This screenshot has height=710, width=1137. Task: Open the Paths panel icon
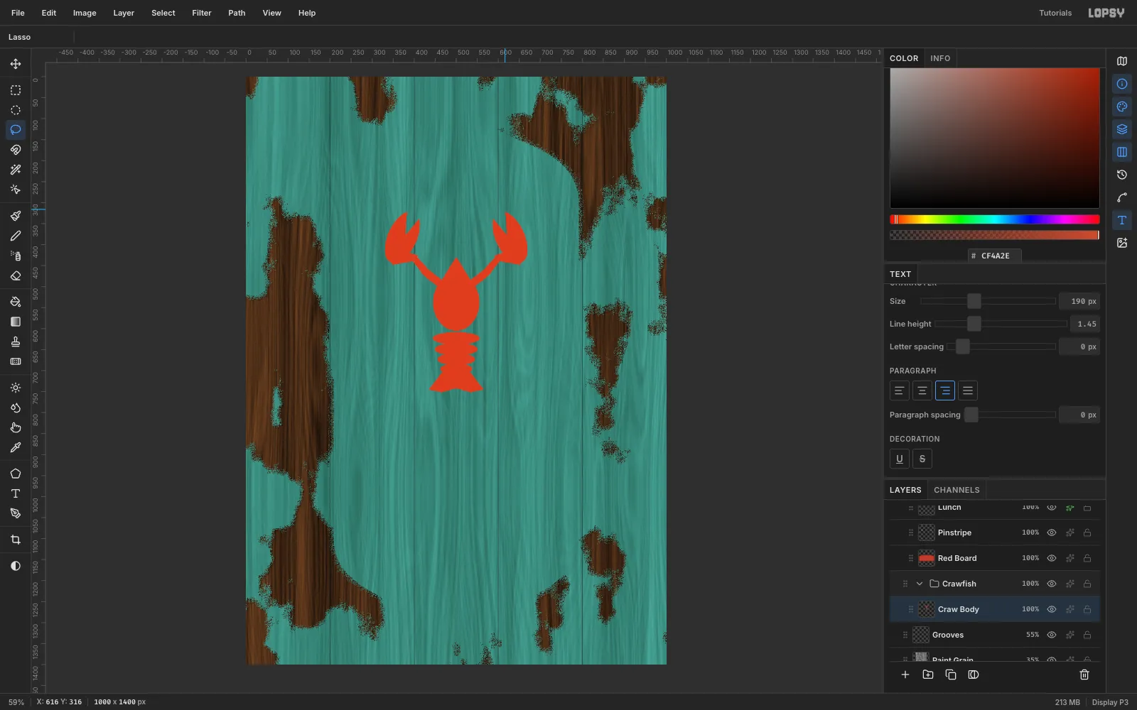(x=1122, y=197)
